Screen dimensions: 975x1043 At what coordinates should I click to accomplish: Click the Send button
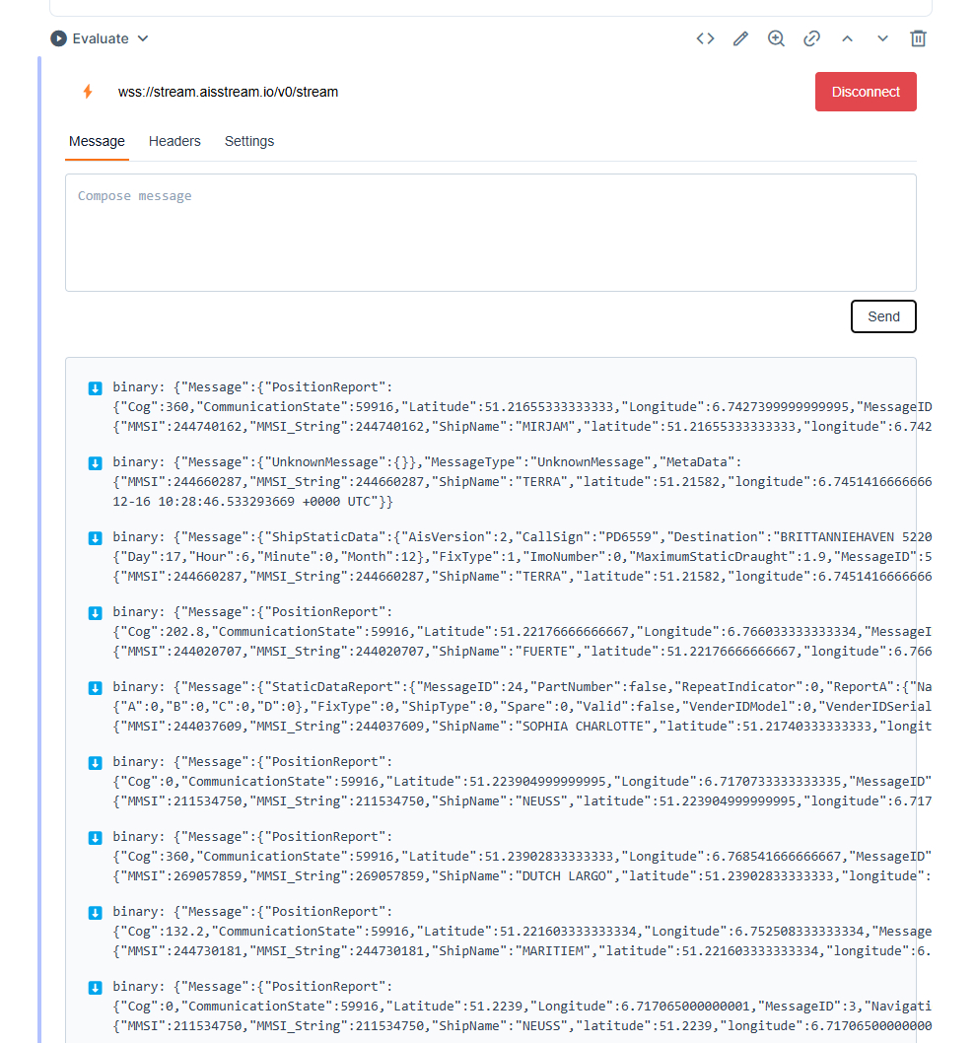pyautogui.click(x=883, y=316)
